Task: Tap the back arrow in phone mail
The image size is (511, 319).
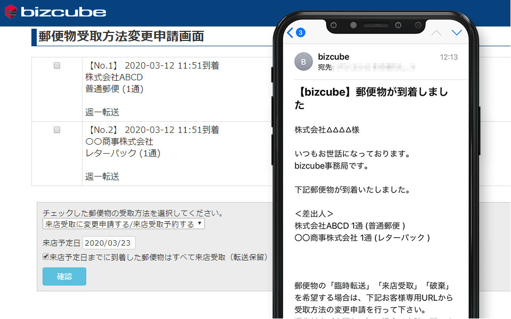Action: (290, 32)
